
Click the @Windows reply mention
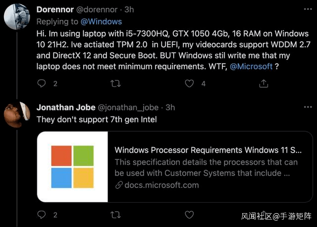click(102, 22)
